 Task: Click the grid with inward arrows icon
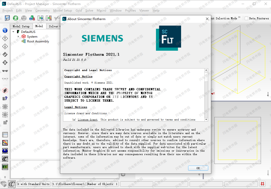pyautogui.click(x=5, y=114)
